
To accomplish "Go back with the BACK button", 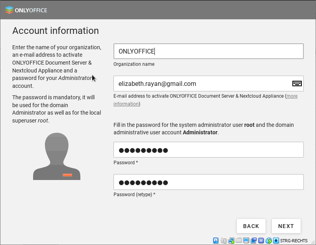I will click(x=251, y=226).
